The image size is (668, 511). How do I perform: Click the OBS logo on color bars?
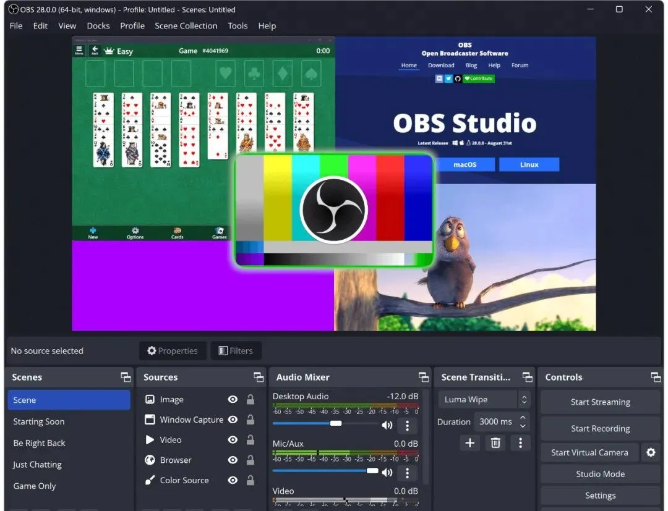[333, 210]
